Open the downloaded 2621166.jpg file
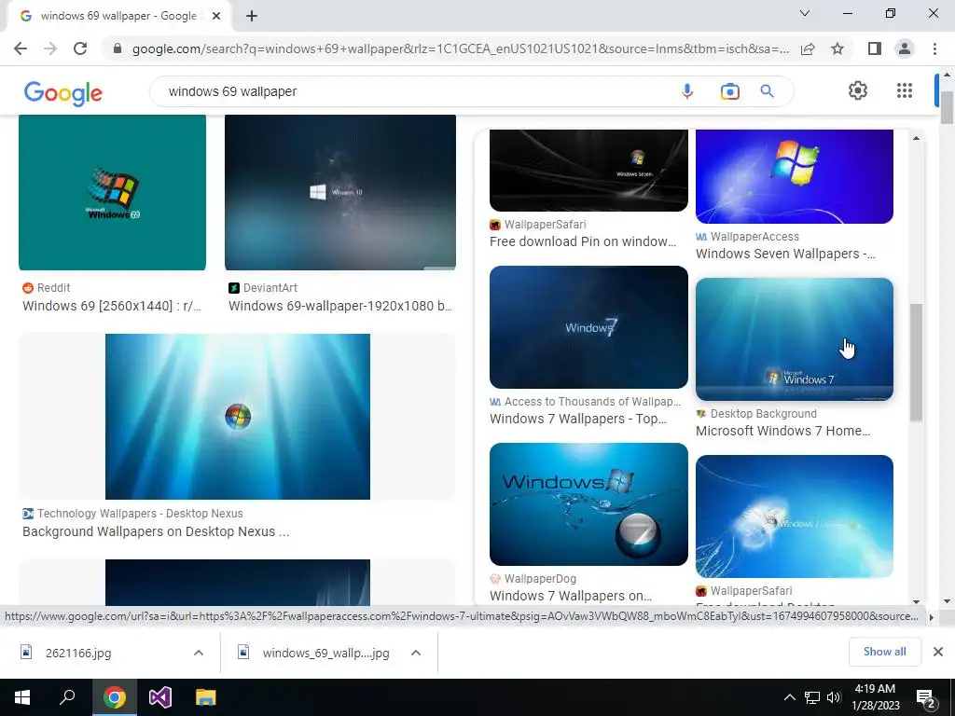955x716 pixels. [78, 654]
